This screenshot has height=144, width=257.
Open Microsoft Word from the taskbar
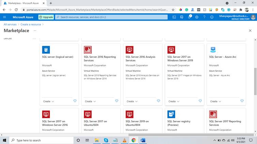[x=143, y=140]
